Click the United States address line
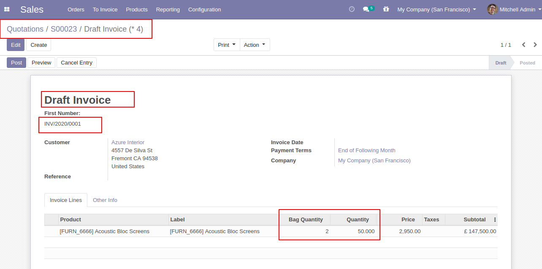This screenshot has height=269, width=542. [128, 167]
